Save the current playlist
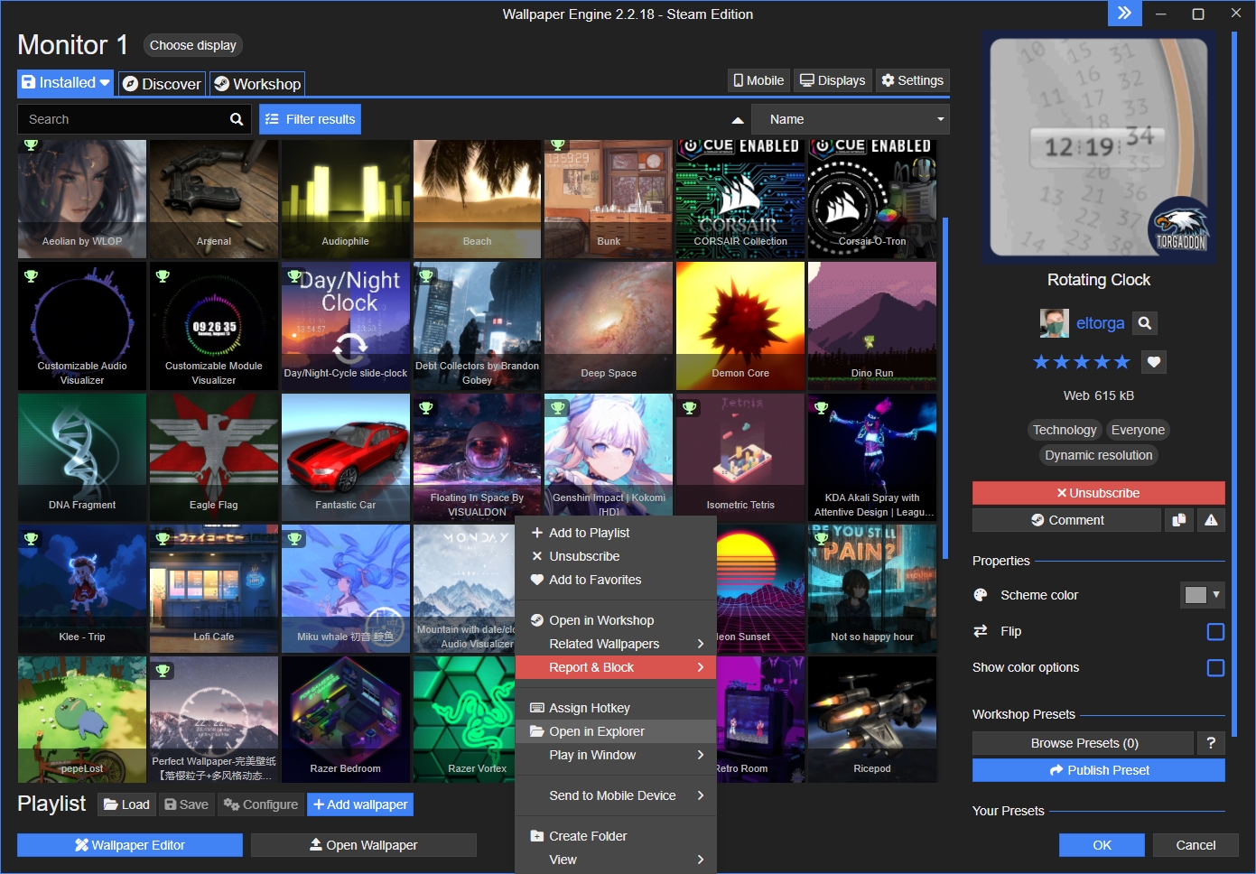This screenshot has width=1256, height=874. (x=187, y=804)
